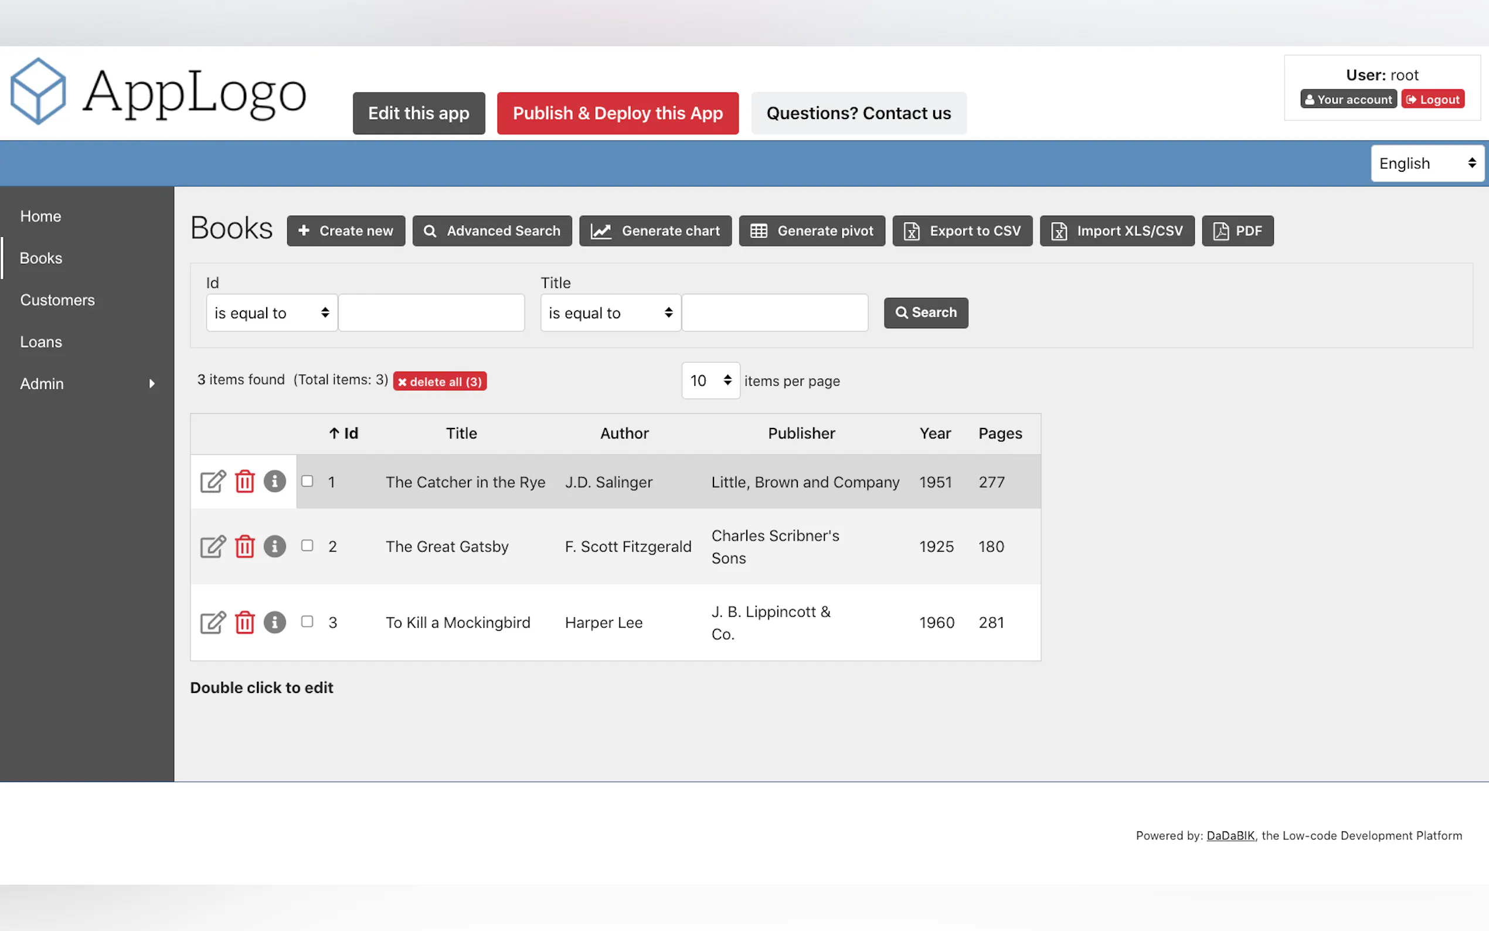The image size is (1489, 931).
Task: Open Title operator 'is equal to' dropdown
Action: [610, 313]
